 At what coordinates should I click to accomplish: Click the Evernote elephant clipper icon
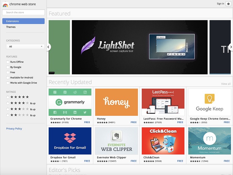coord(116,136)
